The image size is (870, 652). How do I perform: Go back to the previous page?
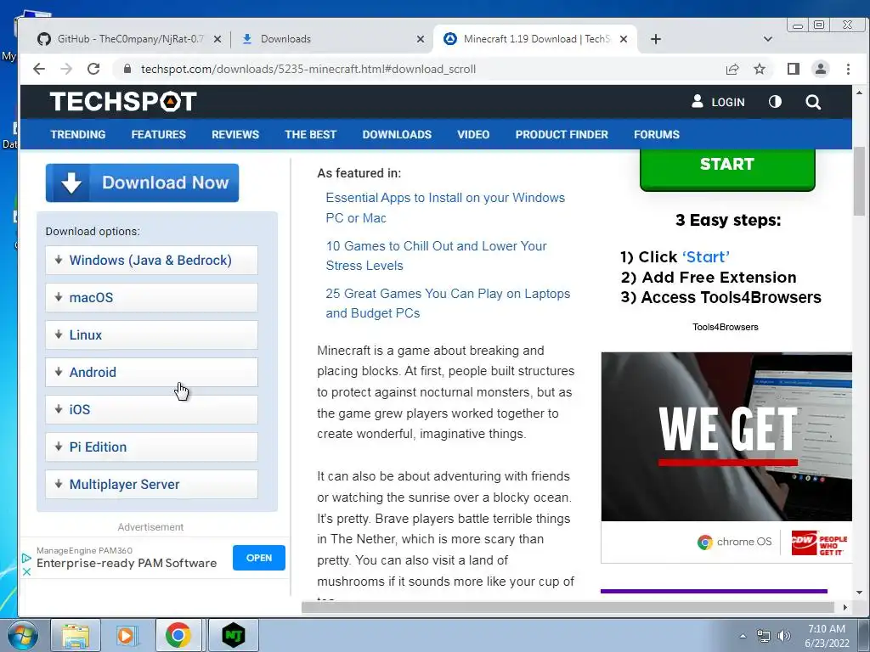tap(39, 69)
